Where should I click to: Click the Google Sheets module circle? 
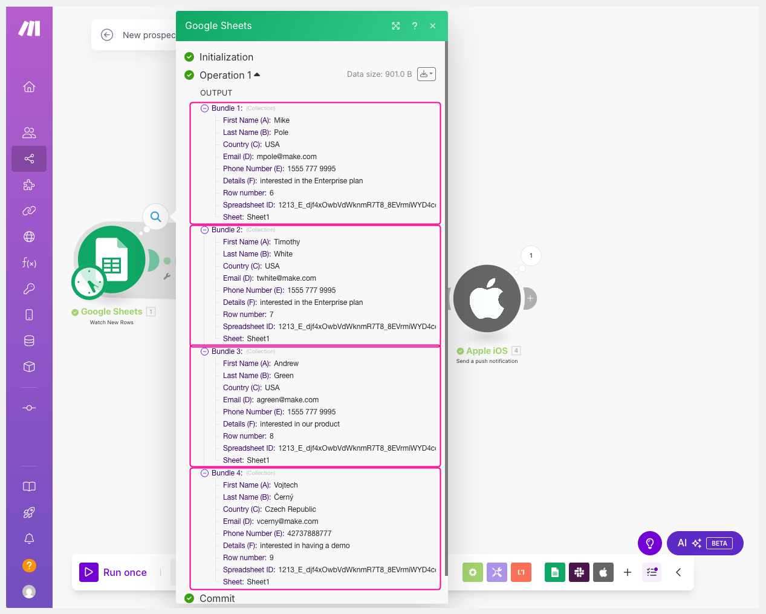[x=112, y=259]
